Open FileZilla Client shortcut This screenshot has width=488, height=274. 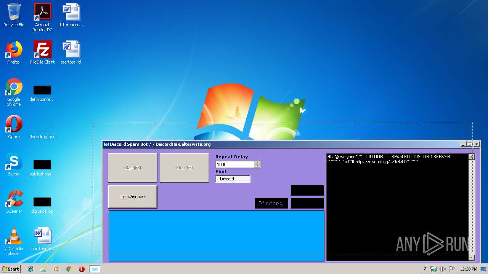42,53
